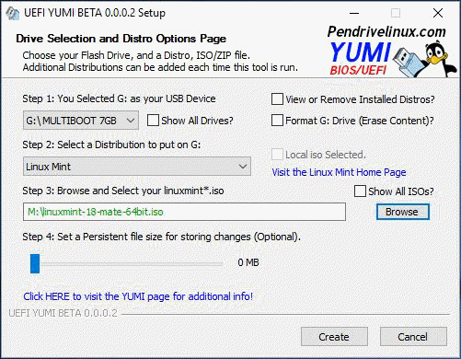Toggle the Show All Drives checkbox
Image resolution: width=461 pixels, height=359 pixels.
point(153,121)
